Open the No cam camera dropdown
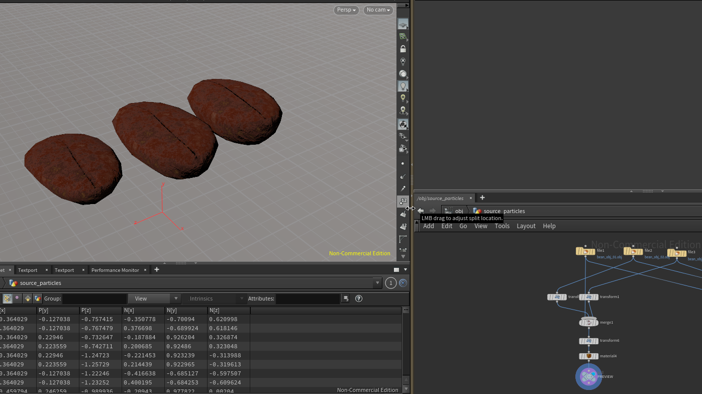702x394 pixels. [x=378, y=10]
